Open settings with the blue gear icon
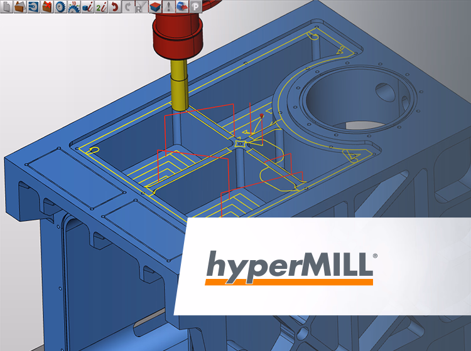Viewport: 471px width, 351px height. 60,8
